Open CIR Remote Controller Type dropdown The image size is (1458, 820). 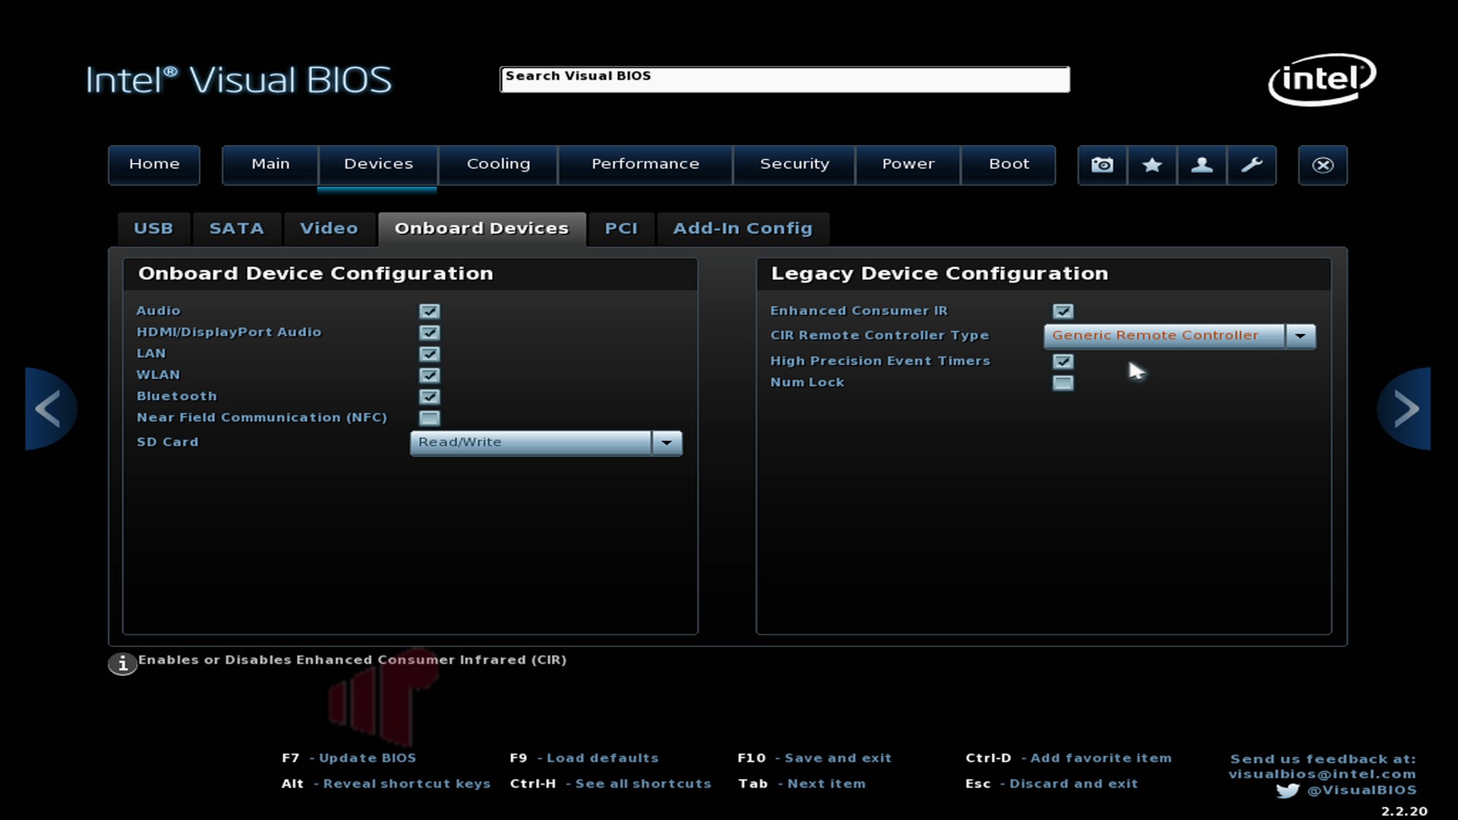coord(1179,336)
